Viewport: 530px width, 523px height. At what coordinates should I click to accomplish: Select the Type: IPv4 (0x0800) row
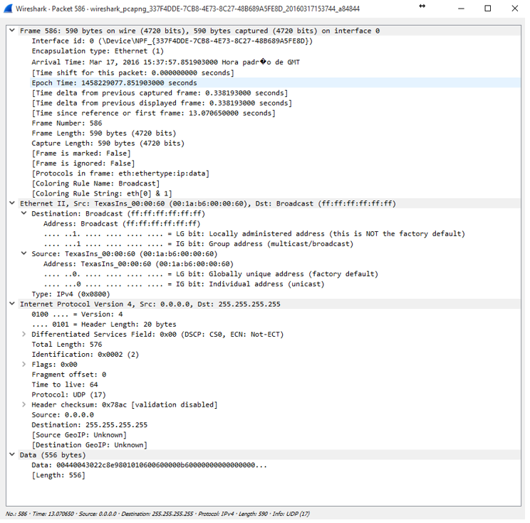click(71, 294)
